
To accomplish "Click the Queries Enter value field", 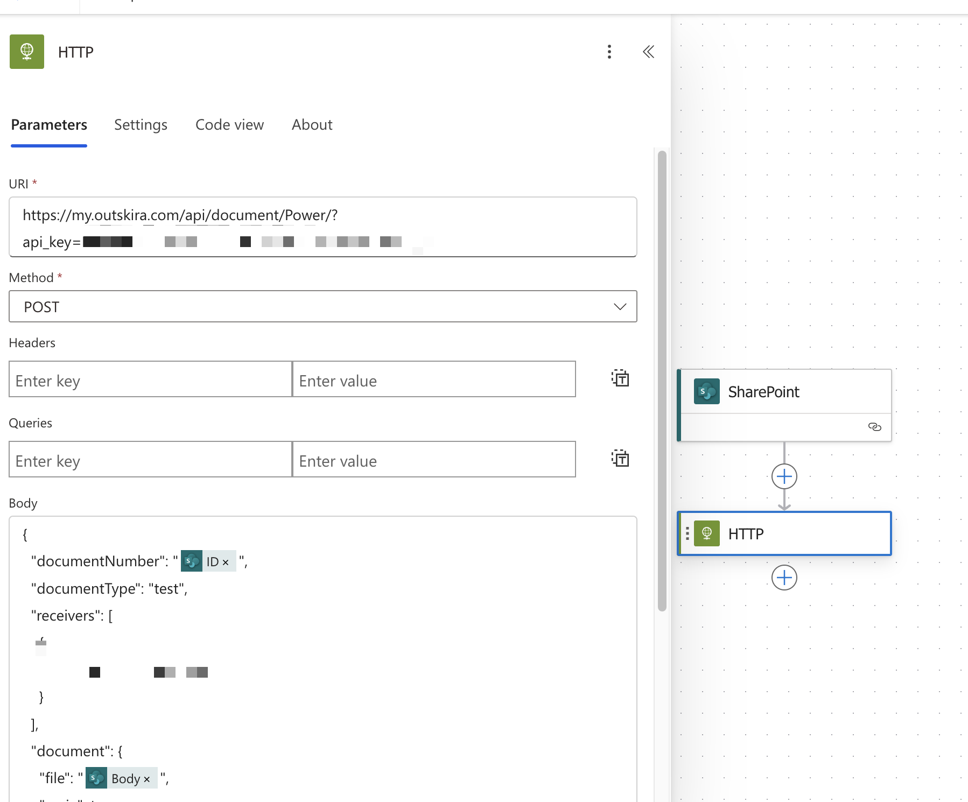I will pos(433,460).
